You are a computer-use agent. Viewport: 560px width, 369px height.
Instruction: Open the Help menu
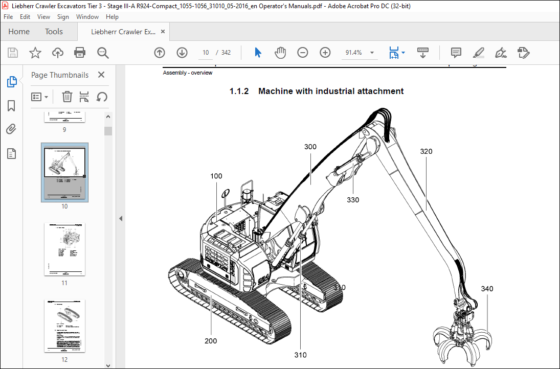(112, 17)
